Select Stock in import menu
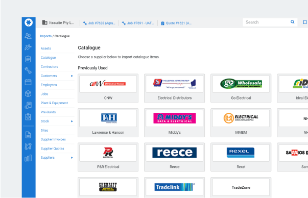Viewport: 308px width, 198px height. tap(45, 121)
